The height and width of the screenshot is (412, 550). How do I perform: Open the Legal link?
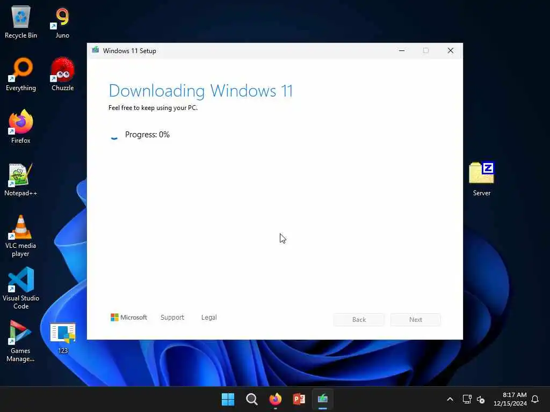tap(209, 318)
